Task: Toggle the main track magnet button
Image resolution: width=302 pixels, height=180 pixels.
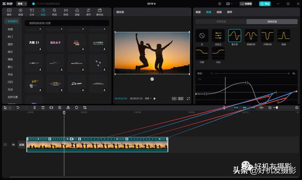Action: 236,108
